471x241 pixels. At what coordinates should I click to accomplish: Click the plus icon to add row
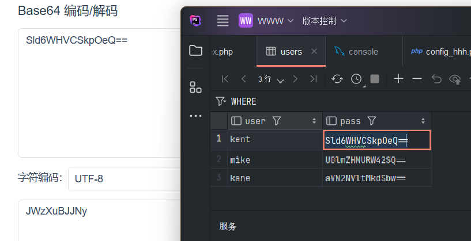point(398,79)
